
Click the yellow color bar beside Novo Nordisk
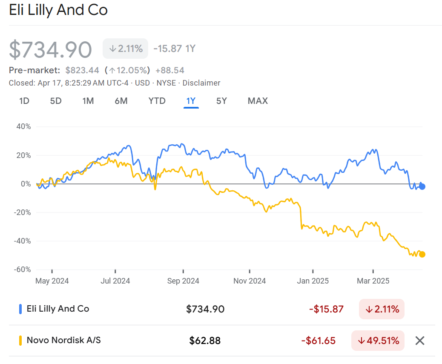point(20,341)
